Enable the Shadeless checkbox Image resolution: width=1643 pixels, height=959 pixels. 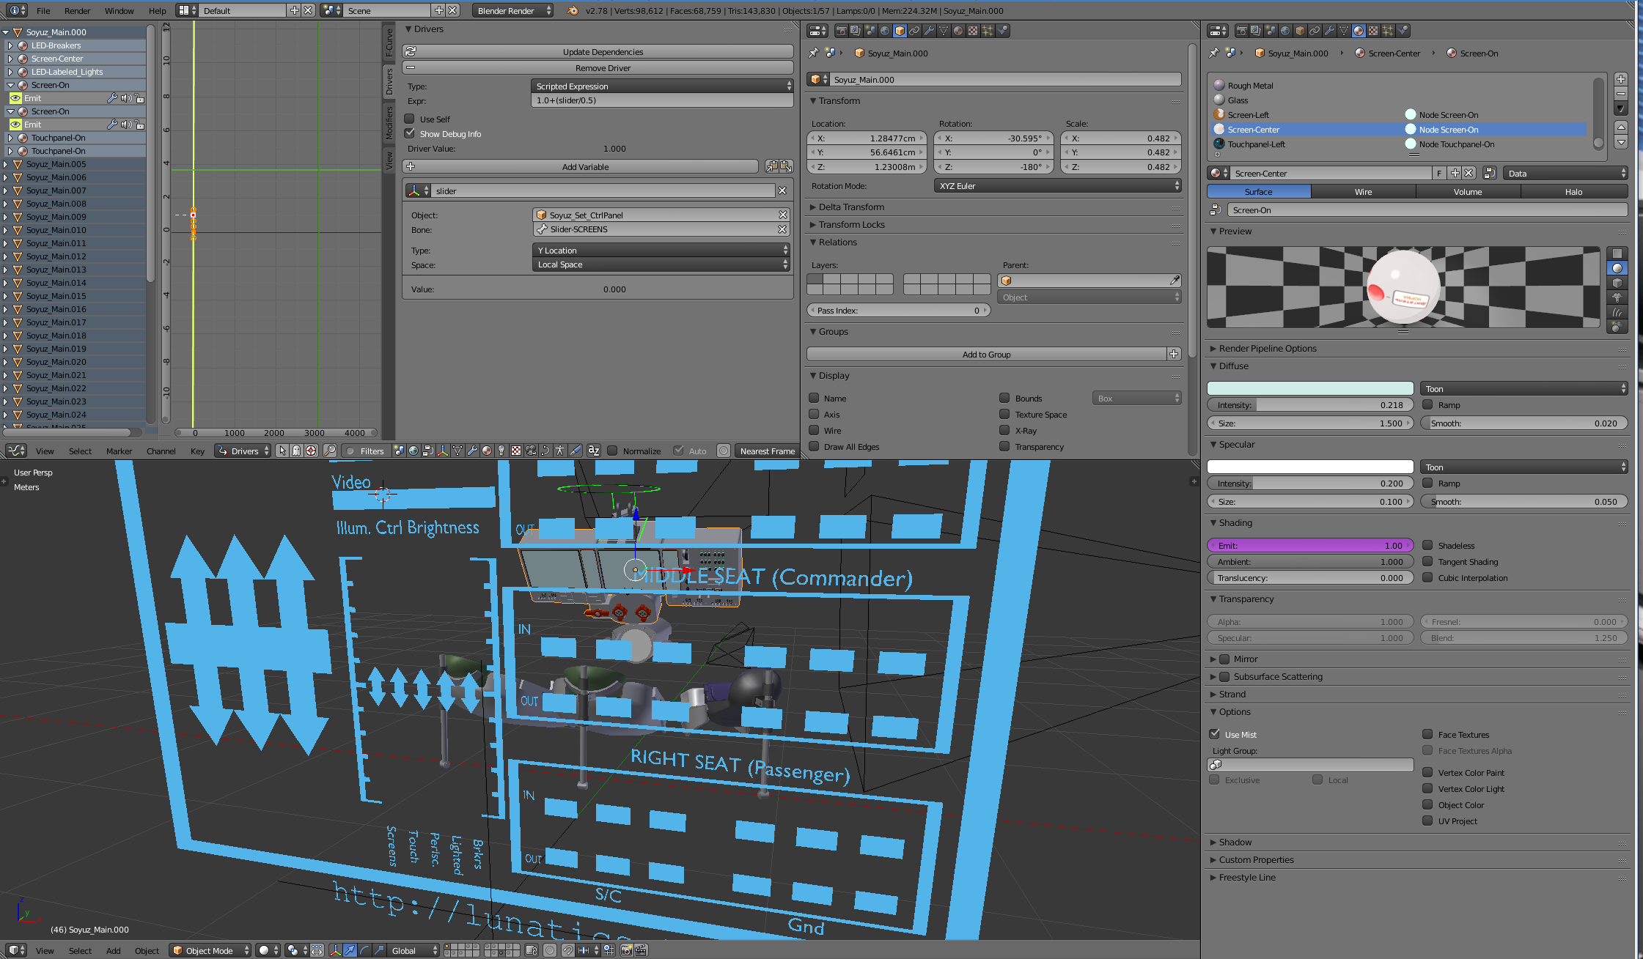pyautogui.click(x=1427, y=545)
